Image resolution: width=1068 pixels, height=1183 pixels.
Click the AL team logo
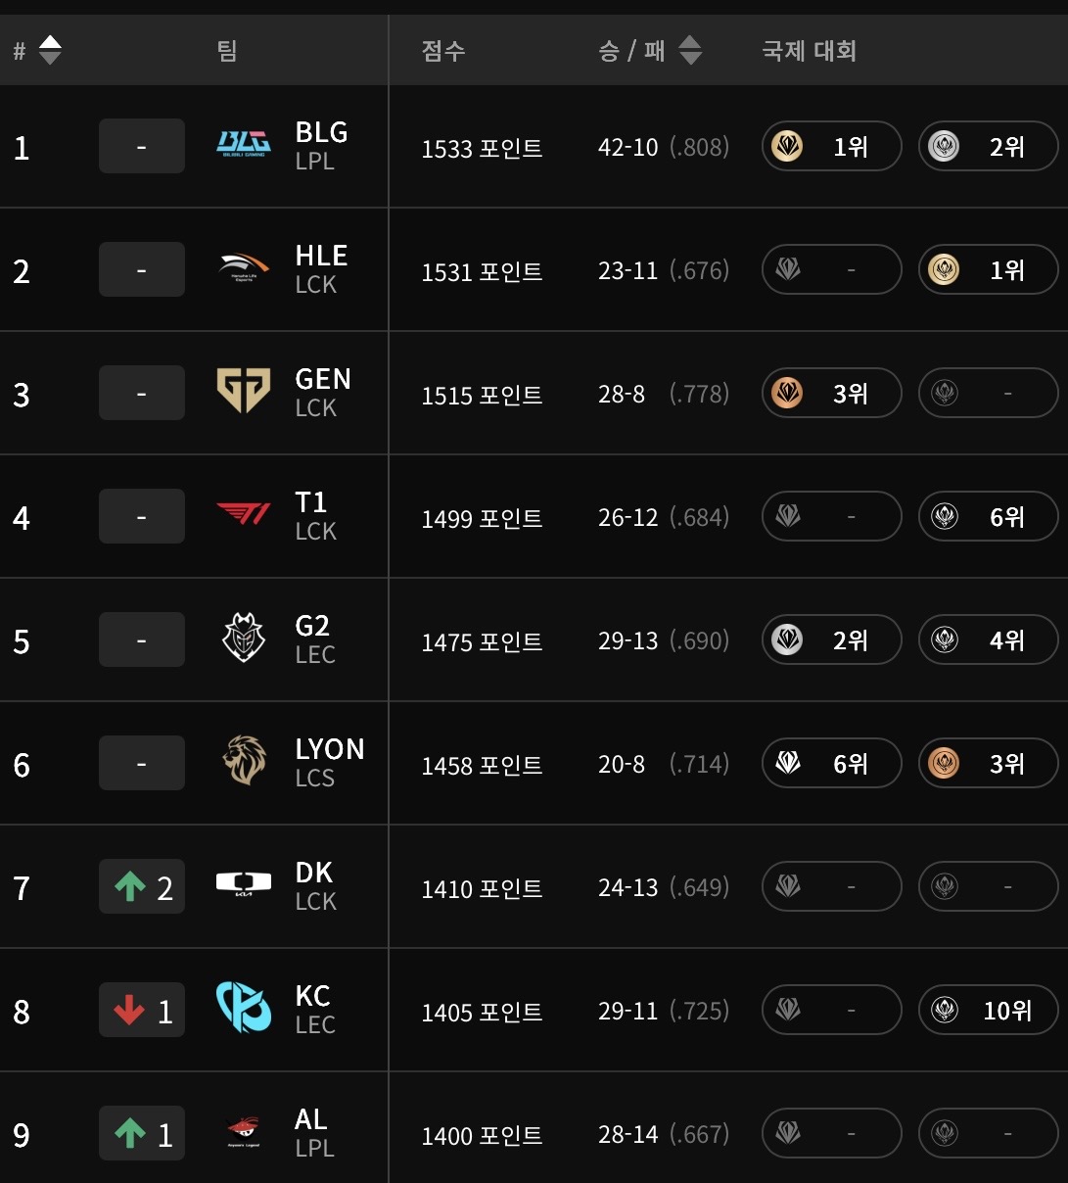243,1131
